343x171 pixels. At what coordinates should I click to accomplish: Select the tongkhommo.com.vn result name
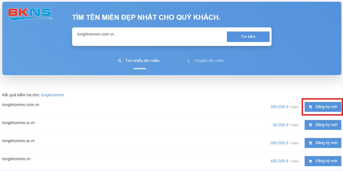pos(21,105)
